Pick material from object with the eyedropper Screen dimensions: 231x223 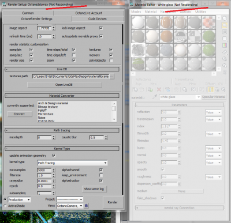(x=155, y=97)
